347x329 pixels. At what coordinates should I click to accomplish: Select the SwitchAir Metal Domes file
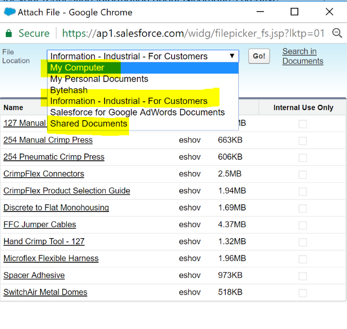[x=45, y=292]
